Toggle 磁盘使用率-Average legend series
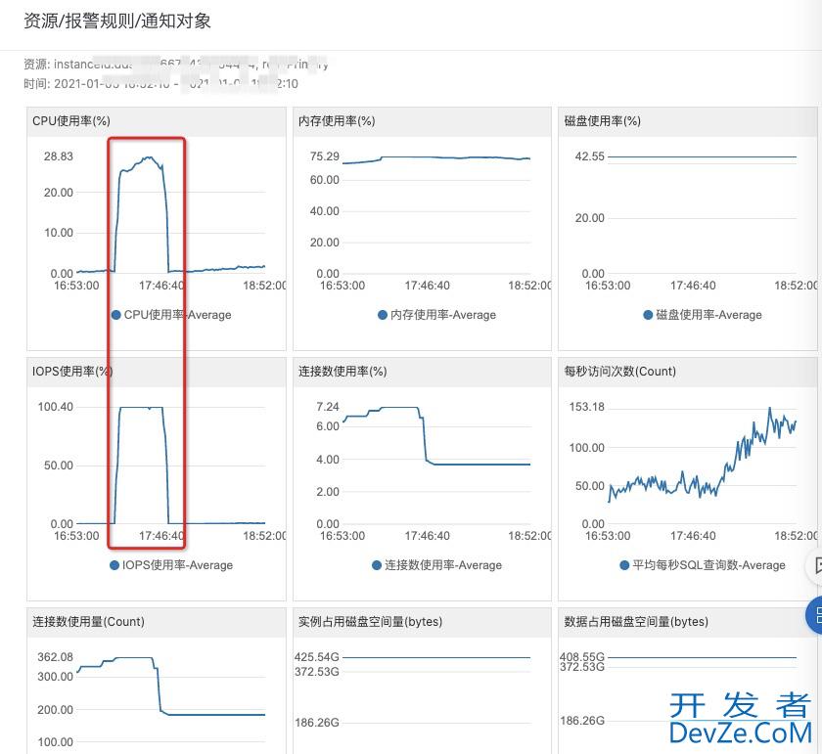822x754 pixels. click(703, 315)
